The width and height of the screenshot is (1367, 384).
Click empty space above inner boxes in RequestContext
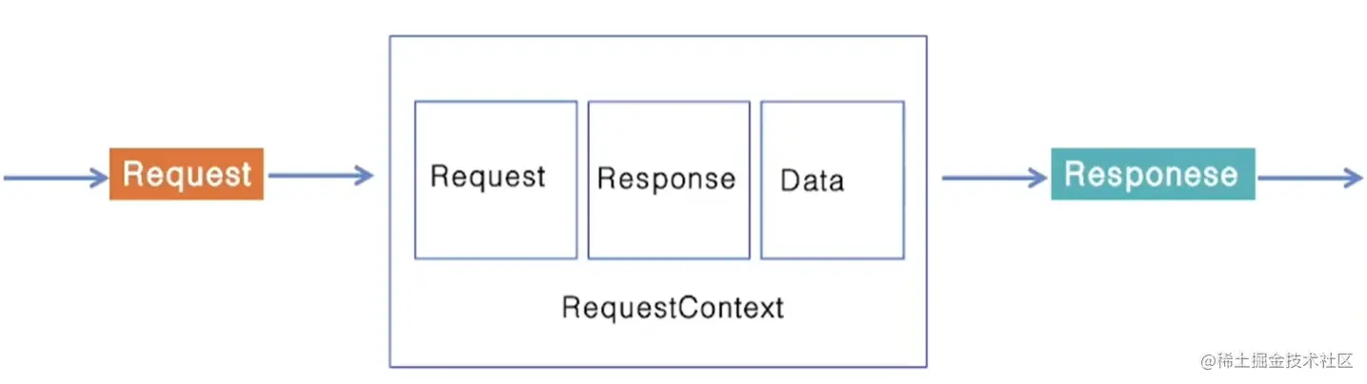point(657,68)
